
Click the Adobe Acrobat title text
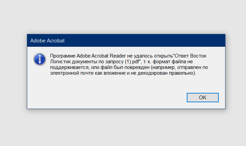[x=47, y=41]
